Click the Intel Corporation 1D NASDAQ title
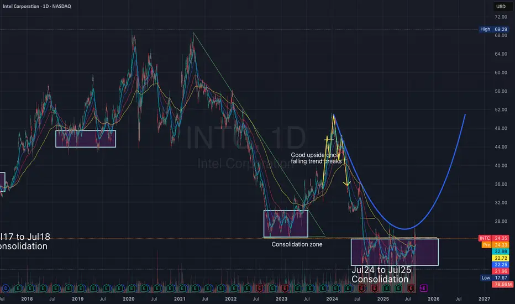Viewport: 515px width, 304px height. click(37, 6)
